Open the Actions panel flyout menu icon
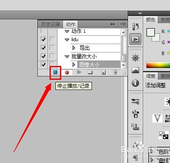 (123, 24)
